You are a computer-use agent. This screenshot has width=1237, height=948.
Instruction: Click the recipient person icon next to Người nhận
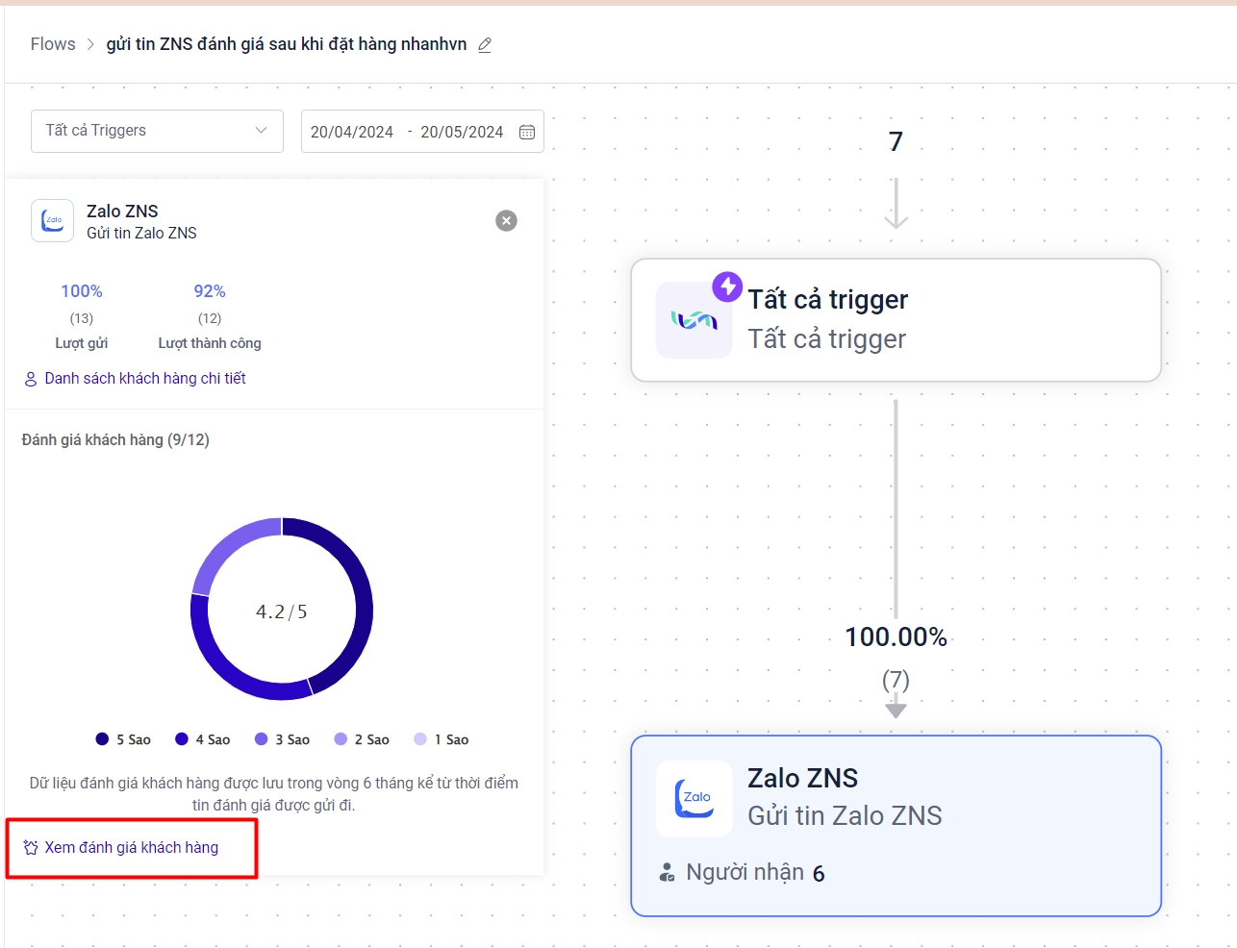[667, 873]
